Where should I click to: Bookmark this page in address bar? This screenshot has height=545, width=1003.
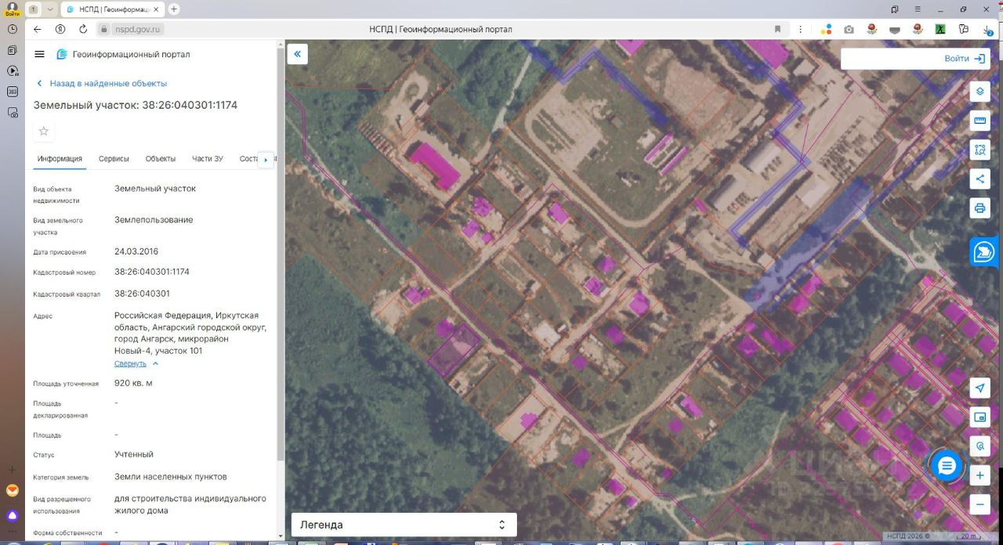click(x=777, y=29)
